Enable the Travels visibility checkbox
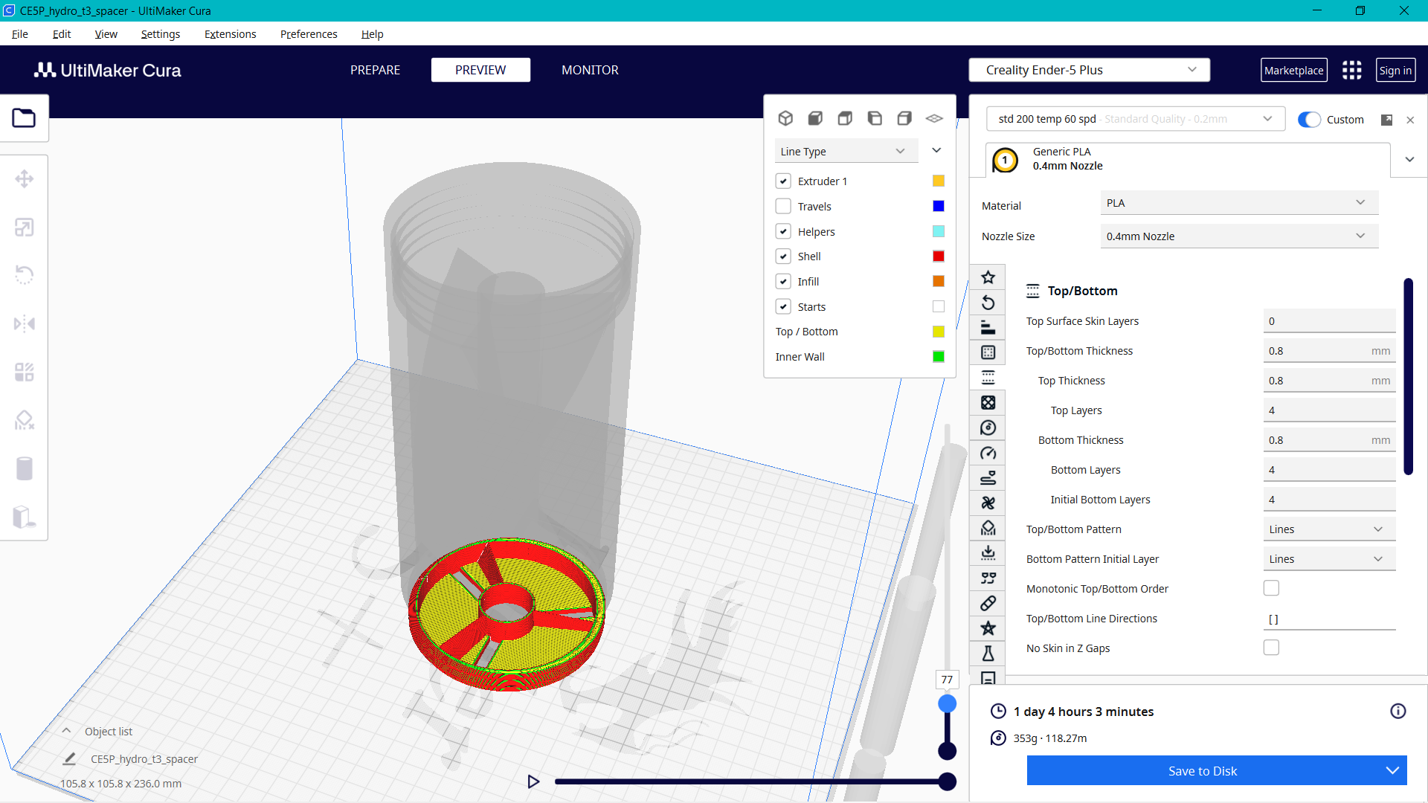The height and width of the screenshot is (803, 1428). tap(783, 206)
